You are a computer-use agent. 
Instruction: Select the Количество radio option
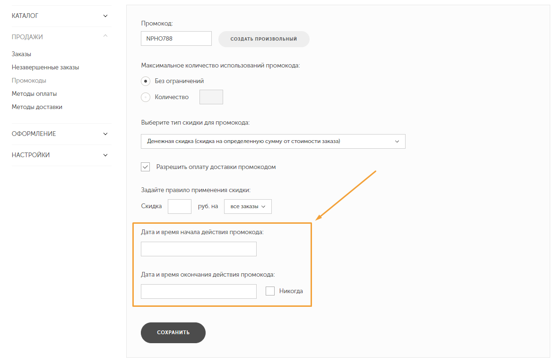146,97
